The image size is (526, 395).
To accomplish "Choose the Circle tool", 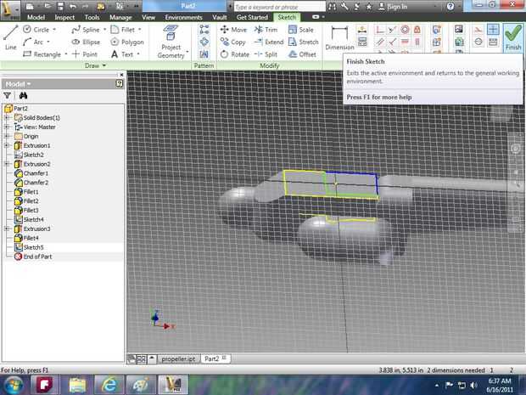I will tap(36, 30).
